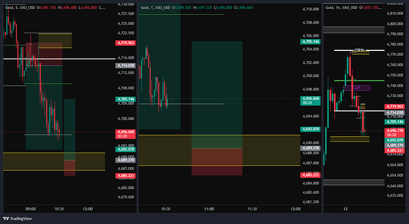Click the gray 4,714.038 label on the 1h chart
Image resolution: width=409 pixels, height=224 pixels.
click(x=395, y=113)
